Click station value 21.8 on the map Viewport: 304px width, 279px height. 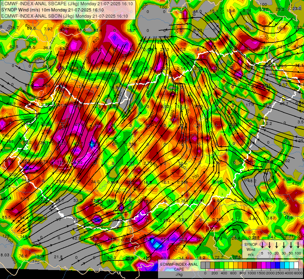pyautogui.click(x=58, y=257)
